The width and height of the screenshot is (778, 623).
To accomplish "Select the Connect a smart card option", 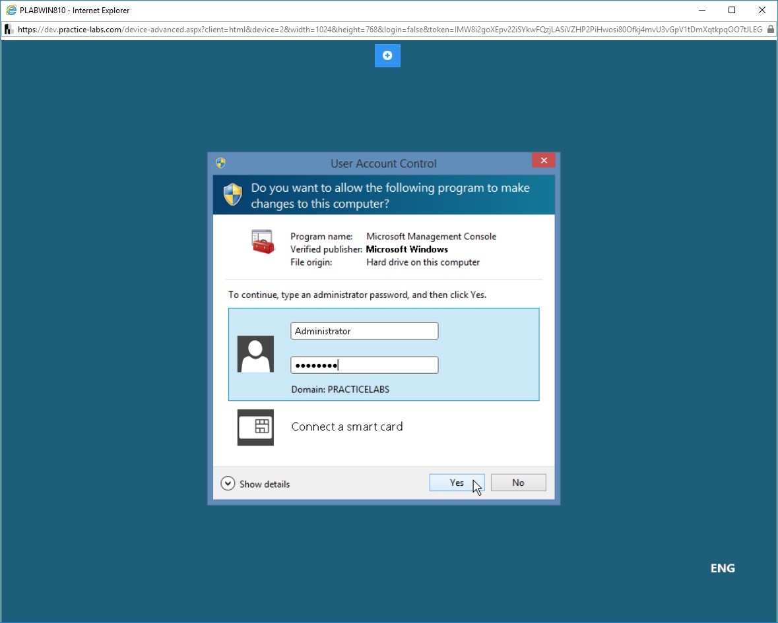I will [347, 427].
